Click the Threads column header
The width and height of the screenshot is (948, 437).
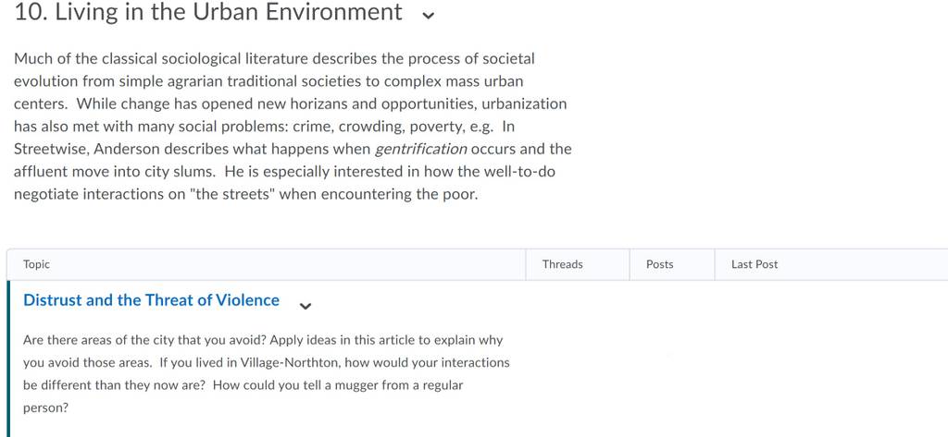pos(562,264)
